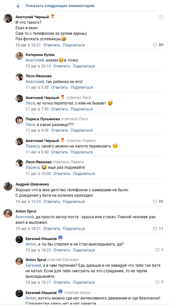
Task: Open Катерина Кулик's profile avatar
Action: [x=19, y=56]
